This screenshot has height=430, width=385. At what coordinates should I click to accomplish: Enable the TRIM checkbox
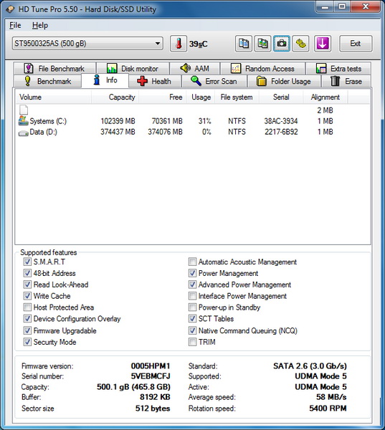[192, 342]
